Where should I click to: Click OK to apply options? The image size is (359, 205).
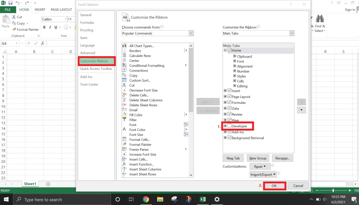pyautogui.click(x=274, y=186)
